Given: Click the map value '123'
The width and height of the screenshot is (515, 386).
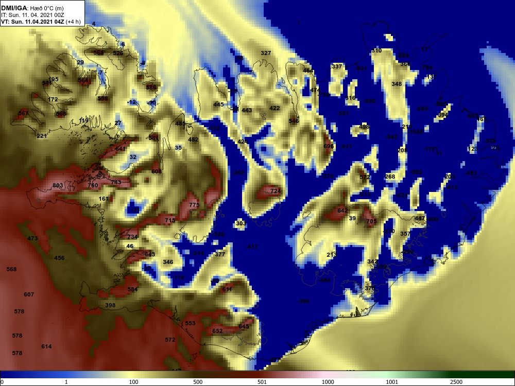Looking at the screenshot, I should point(472,149).
